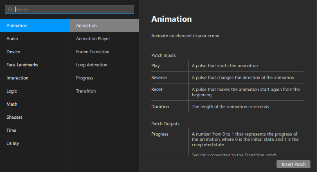Select the Animation patch in middle list
The image size is (317, 172).
[x=104, y=25]
